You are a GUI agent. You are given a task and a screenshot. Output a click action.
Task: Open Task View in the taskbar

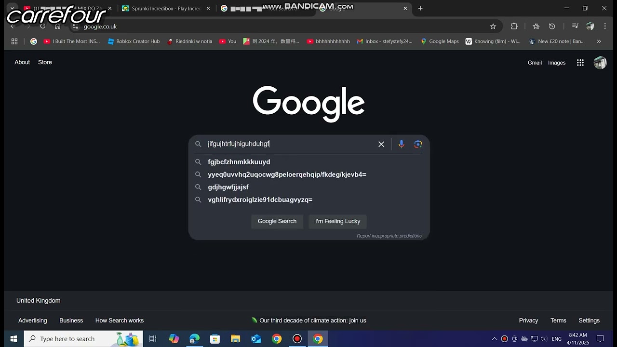[153, 339]
